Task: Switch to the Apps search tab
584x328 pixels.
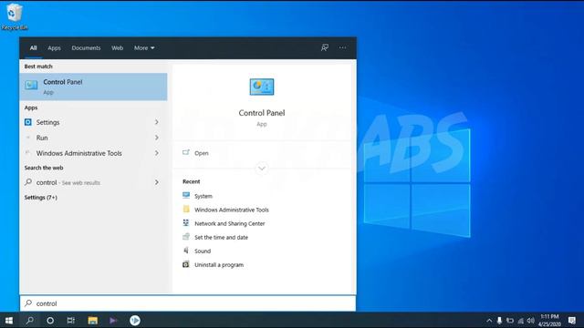Action: point(54,48)
